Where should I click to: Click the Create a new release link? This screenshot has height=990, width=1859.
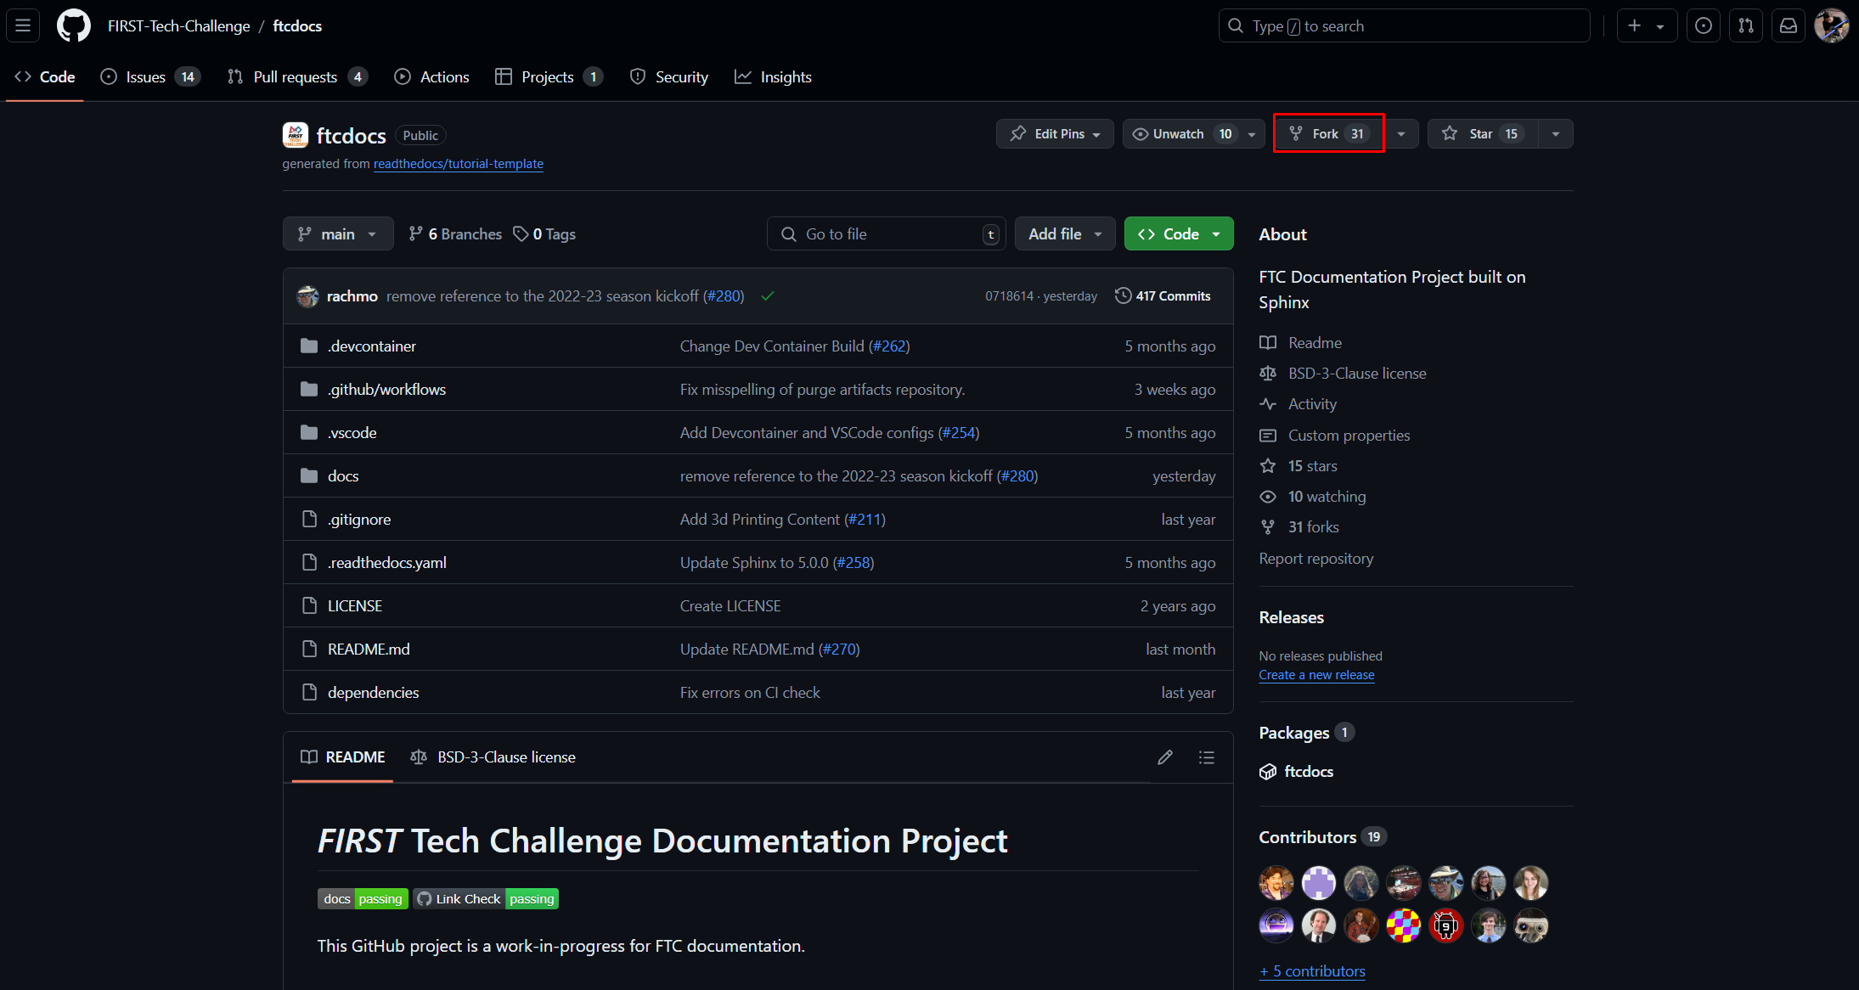point(1316,675)
